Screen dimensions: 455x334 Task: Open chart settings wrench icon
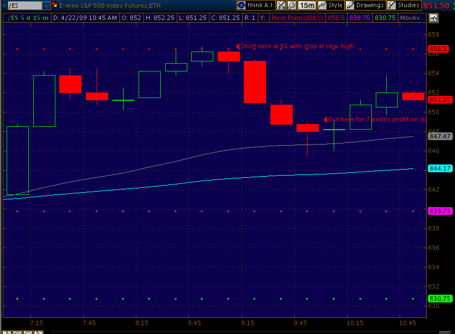pyautogui.click(x=292, y=5)
